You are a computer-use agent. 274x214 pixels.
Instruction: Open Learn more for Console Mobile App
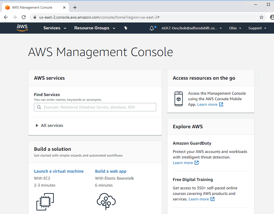coord(207,104)
